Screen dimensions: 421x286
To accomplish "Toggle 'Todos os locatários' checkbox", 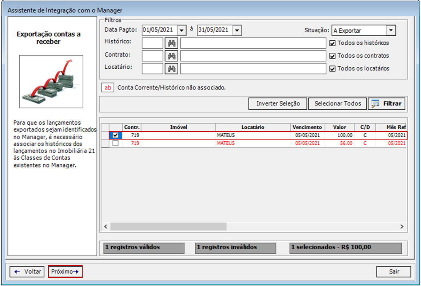I will 332,69.
